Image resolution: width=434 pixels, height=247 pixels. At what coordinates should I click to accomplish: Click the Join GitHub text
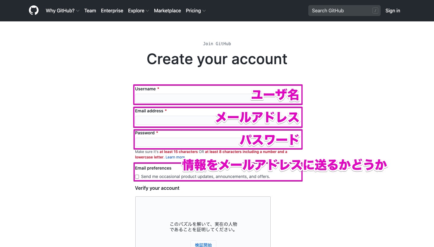pyautogui.click(x=217, y=44)
